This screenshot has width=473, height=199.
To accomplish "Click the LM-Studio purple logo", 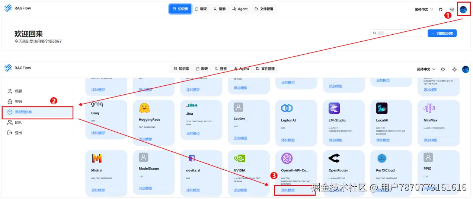I will [x=334, y=108].
